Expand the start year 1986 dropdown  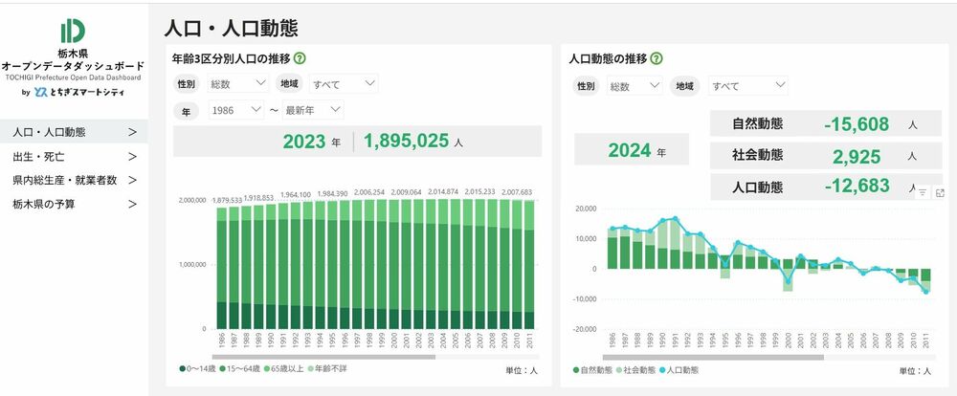point(235,111)
